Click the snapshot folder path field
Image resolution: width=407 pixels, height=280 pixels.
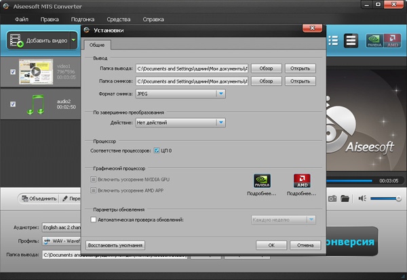click(192, 81)
